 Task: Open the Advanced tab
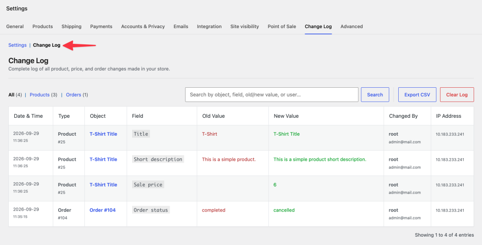(352, 27)
